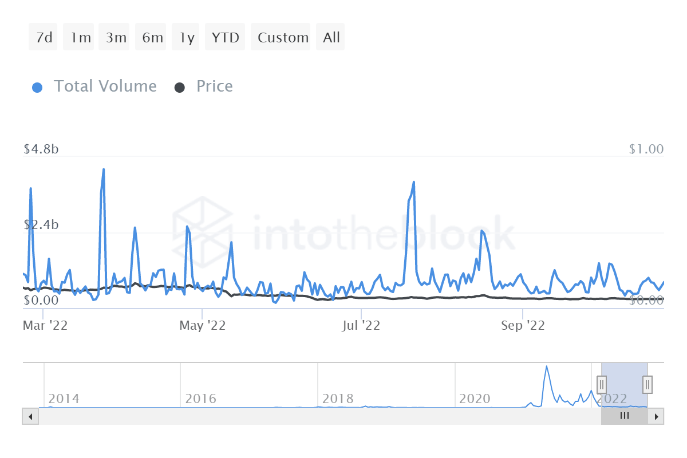Toggle Price series visibility
Viewport: 687px width, 458px height.
(214, 86)
